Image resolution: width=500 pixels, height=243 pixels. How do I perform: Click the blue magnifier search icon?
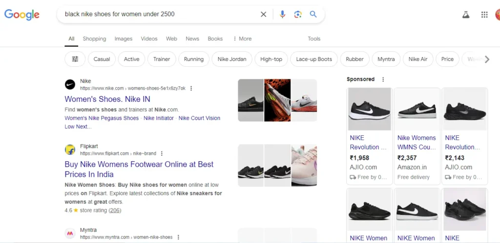point(313,14)
